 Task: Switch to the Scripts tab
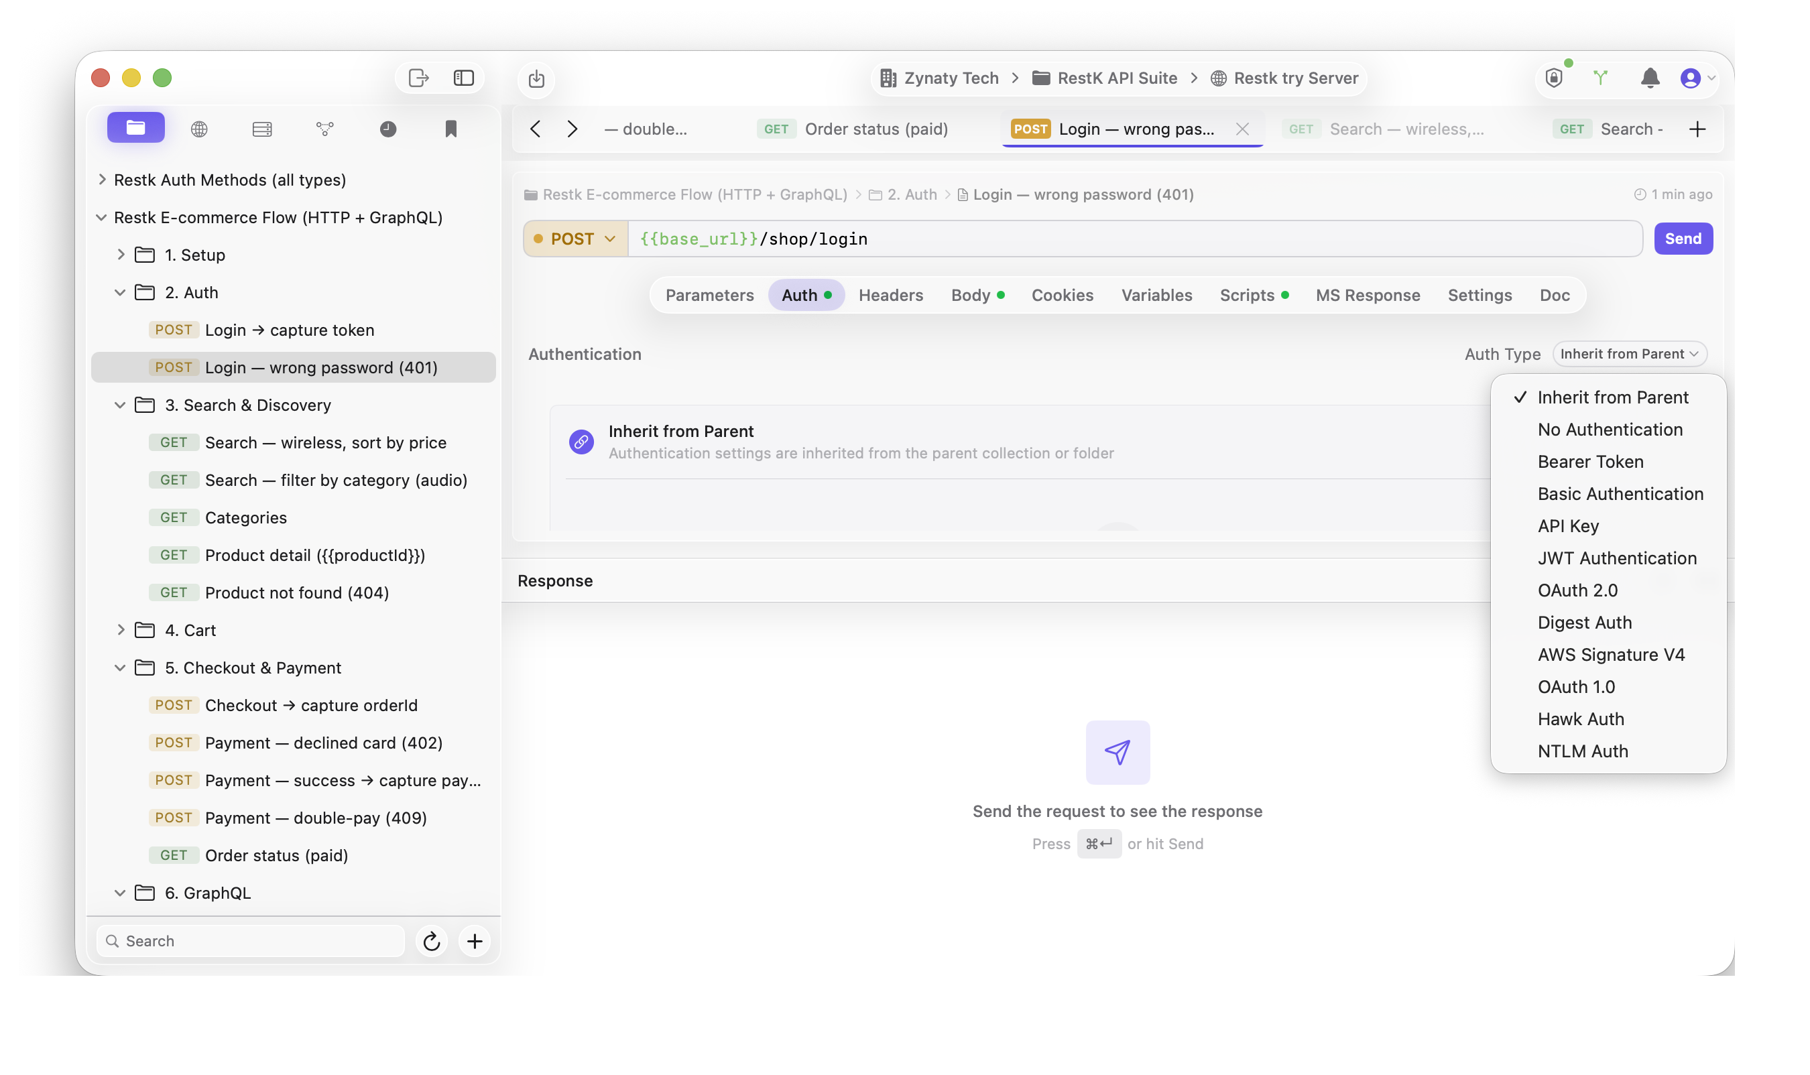(1254, 295)
